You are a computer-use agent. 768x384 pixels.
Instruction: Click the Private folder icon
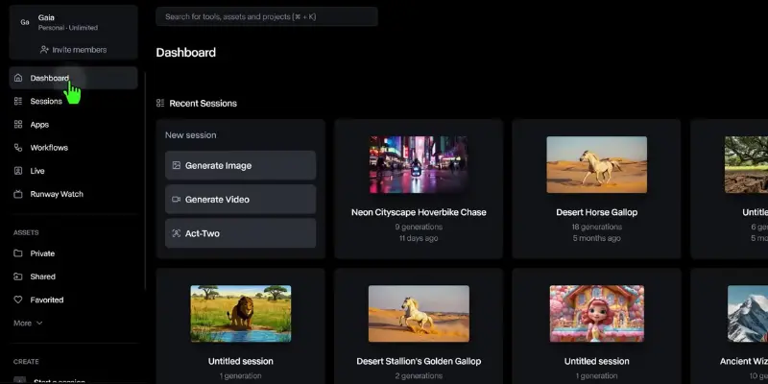coord(18,253)
